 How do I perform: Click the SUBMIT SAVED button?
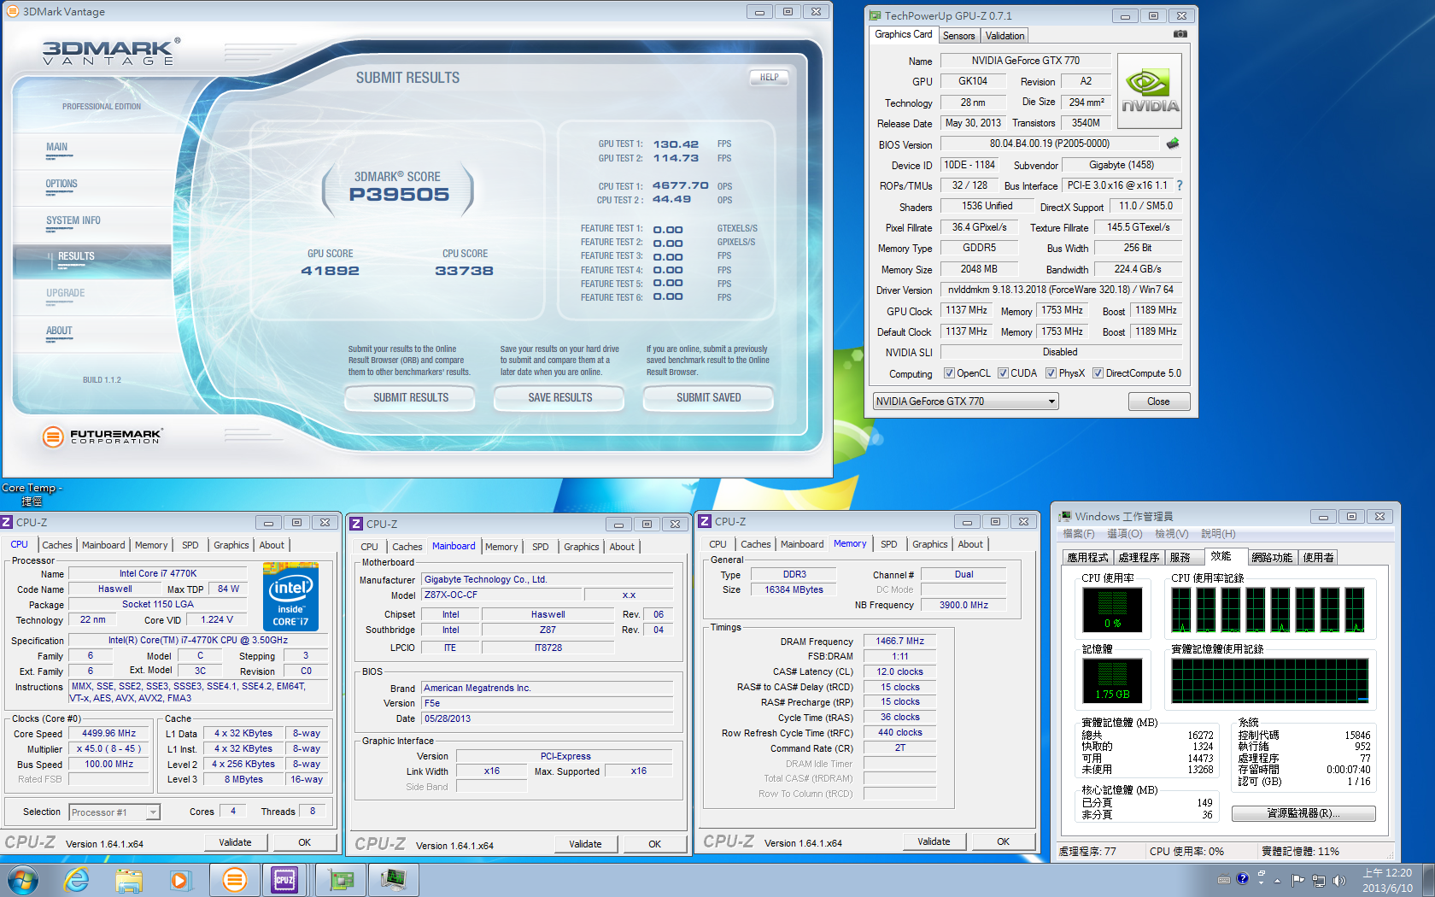(708, 398)
